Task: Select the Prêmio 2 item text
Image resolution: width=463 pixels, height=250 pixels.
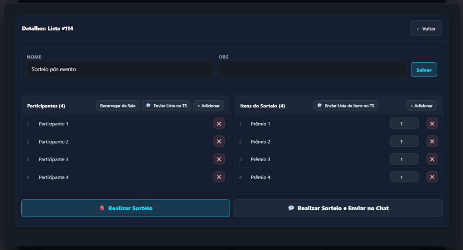Action: coord(260,142)
